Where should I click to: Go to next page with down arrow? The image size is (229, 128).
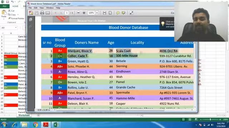[x=61, y=13]
